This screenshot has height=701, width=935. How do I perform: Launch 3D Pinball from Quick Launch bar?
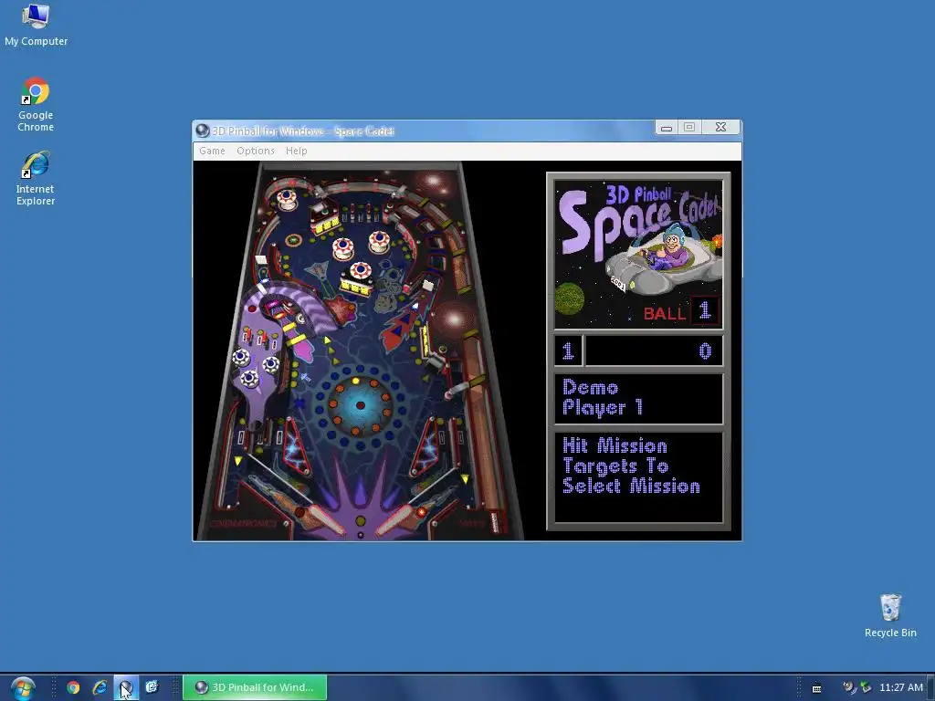[126, 687]
